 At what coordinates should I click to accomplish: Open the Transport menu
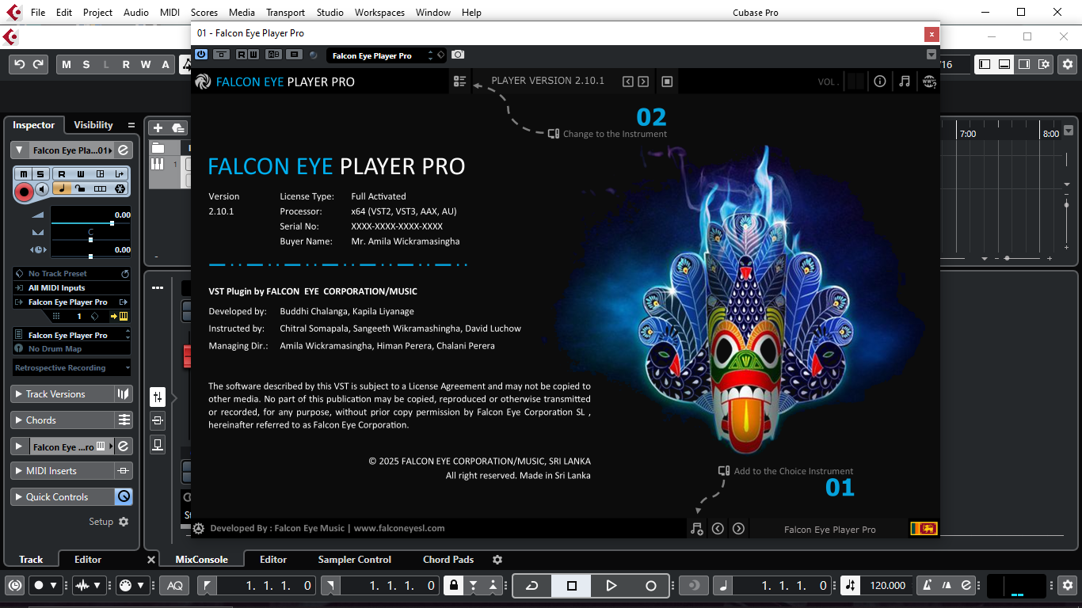(285, 12)
